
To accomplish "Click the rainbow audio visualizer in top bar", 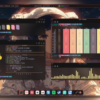I will point(63,6).
